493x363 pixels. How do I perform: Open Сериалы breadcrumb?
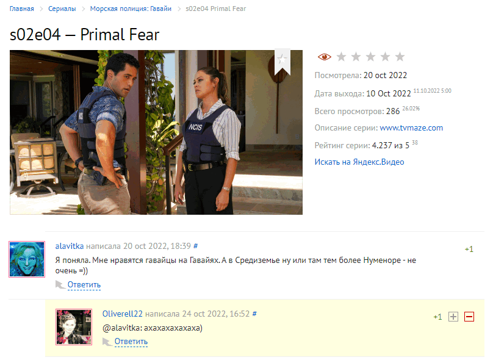[62, 9]
